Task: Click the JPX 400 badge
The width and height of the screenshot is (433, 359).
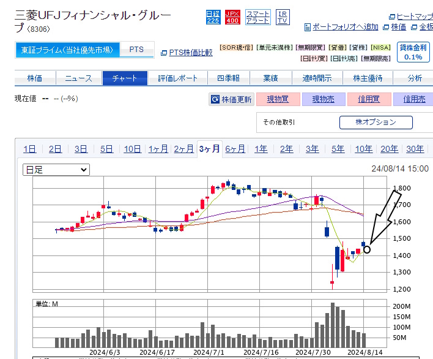Action: click(232, 17)
